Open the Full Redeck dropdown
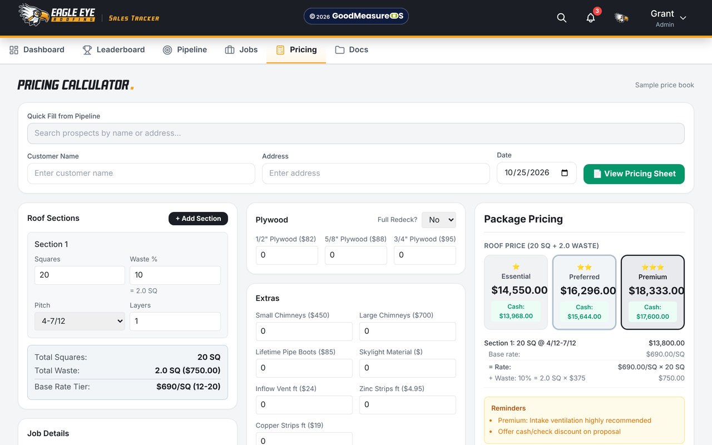Image resolution: width=712 pixels, height=445 pixels. click(x=439, y=220)
